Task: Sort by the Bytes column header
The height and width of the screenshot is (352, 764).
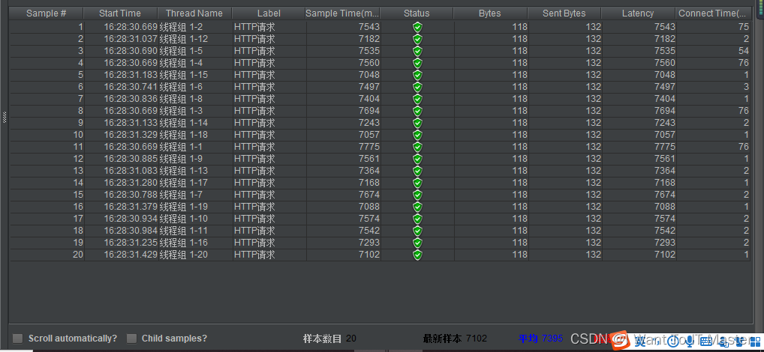Action: [x=490, y=13]
